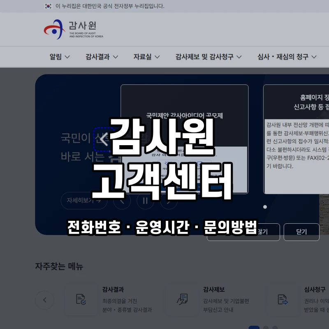Click the 감사원 logo in the header

(74, 29)
